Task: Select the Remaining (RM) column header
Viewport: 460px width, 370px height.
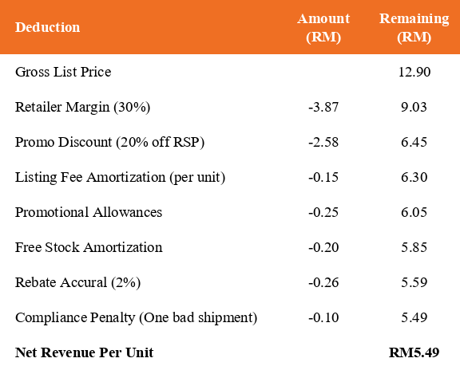Action: point(414,28)
